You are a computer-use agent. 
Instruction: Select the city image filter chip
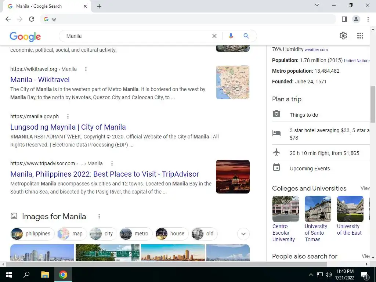coord(103,234)
